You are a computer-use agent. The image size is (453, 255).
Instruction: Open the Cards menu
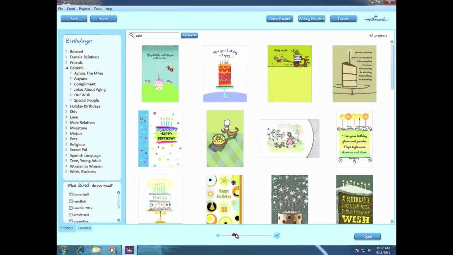click(71, 9)
